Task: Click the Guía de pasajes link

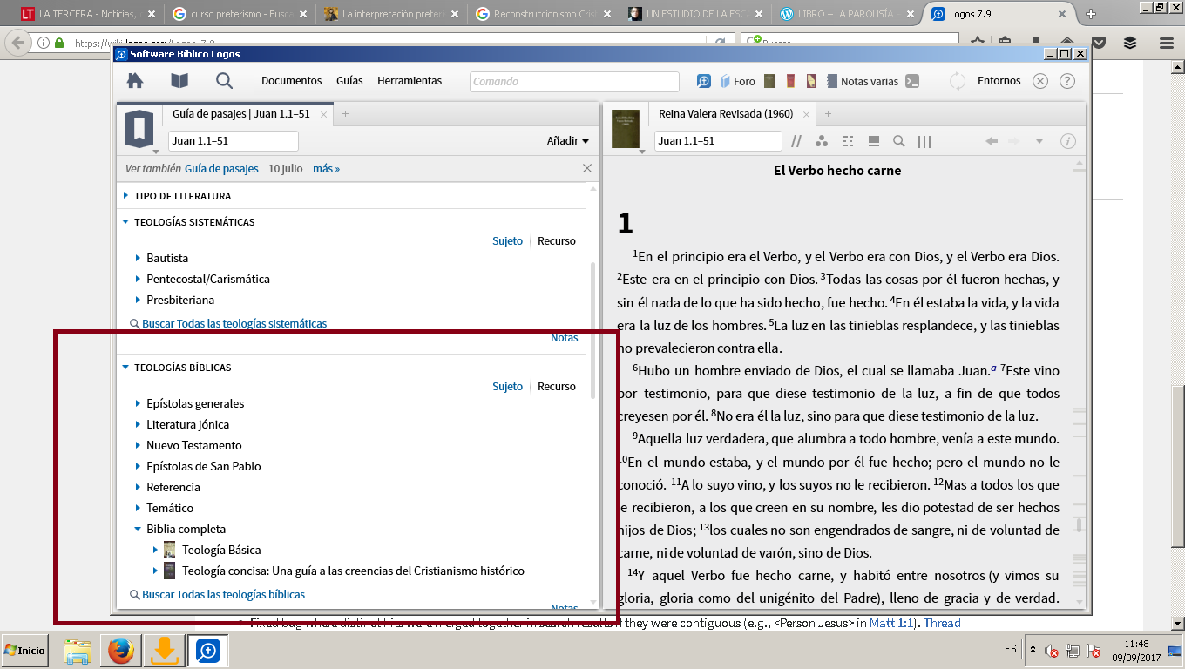Action: pyautogui.click(x=221, y=169)
